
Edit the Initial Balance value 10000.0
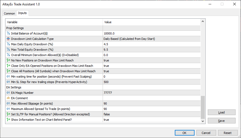click(x=152, y=33)
